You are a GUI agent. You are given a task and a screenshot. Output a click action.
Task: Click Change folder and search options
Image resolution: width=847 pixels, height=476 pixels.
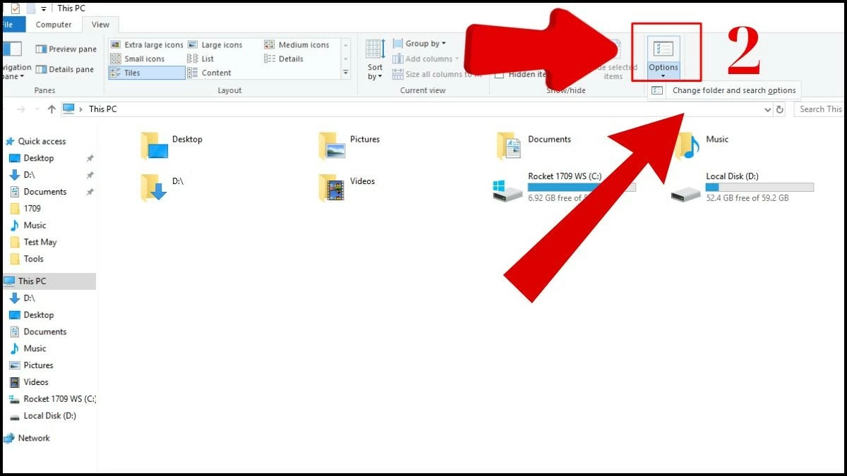tap(733, 90)
